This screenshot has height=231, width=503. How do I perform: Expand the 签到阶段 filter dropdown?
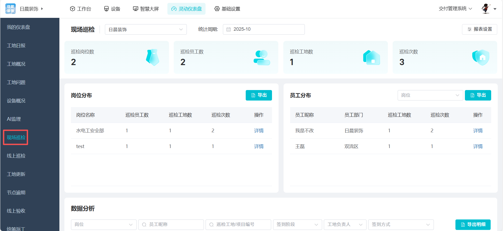point(297,224)
